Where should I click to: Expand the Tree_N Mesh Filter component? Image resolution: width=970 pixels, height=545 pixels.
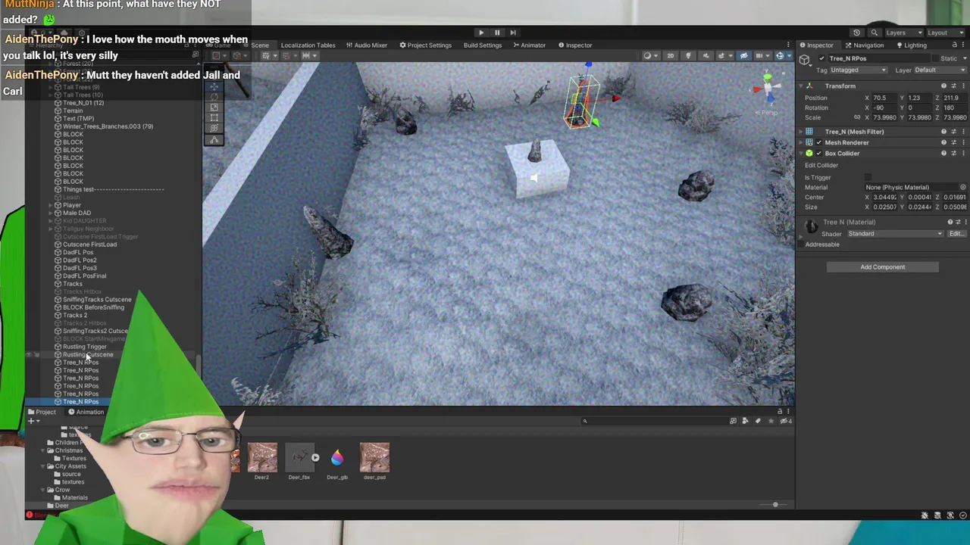[x=800, y=132]
